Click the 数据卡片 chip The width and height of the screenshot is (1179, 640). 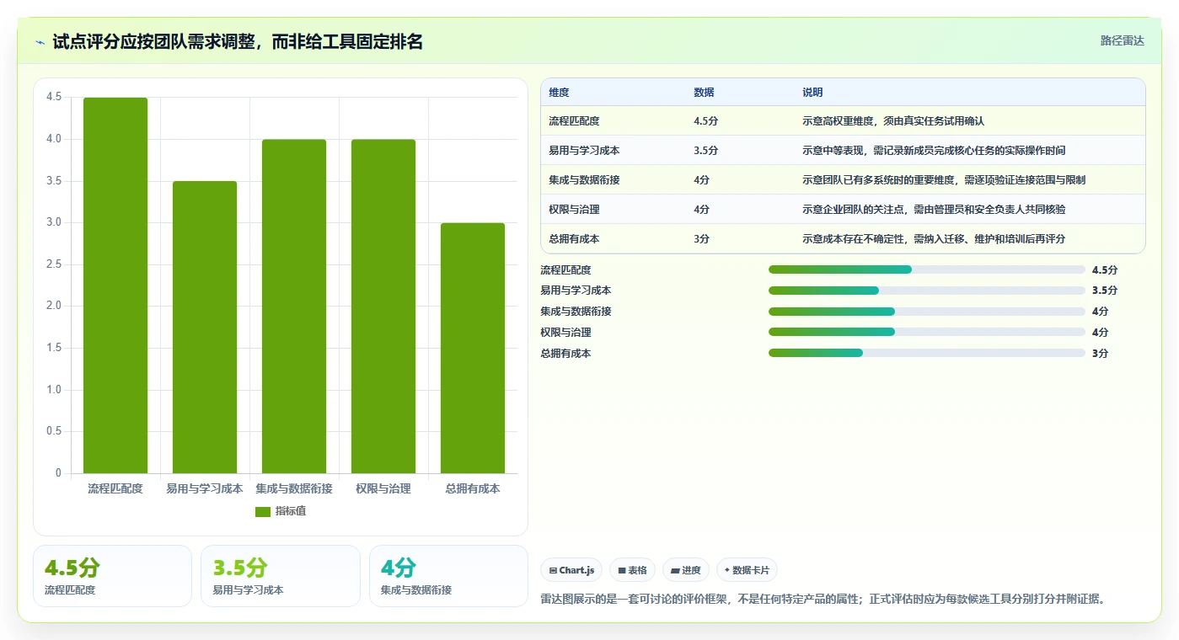coord(747,570)
